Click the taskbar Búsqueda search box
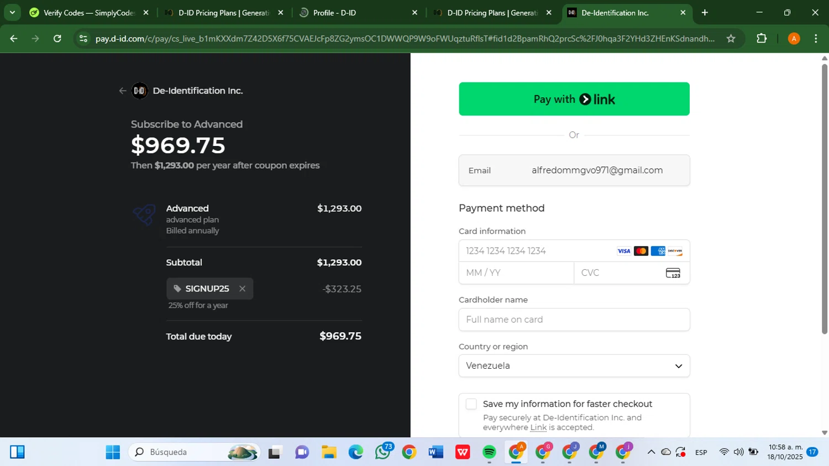The width and height of the screenshot is (829, 466). pos(195,452)
